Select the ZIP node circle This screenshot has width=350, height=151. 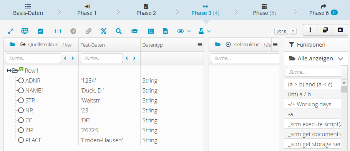point(21,130)
